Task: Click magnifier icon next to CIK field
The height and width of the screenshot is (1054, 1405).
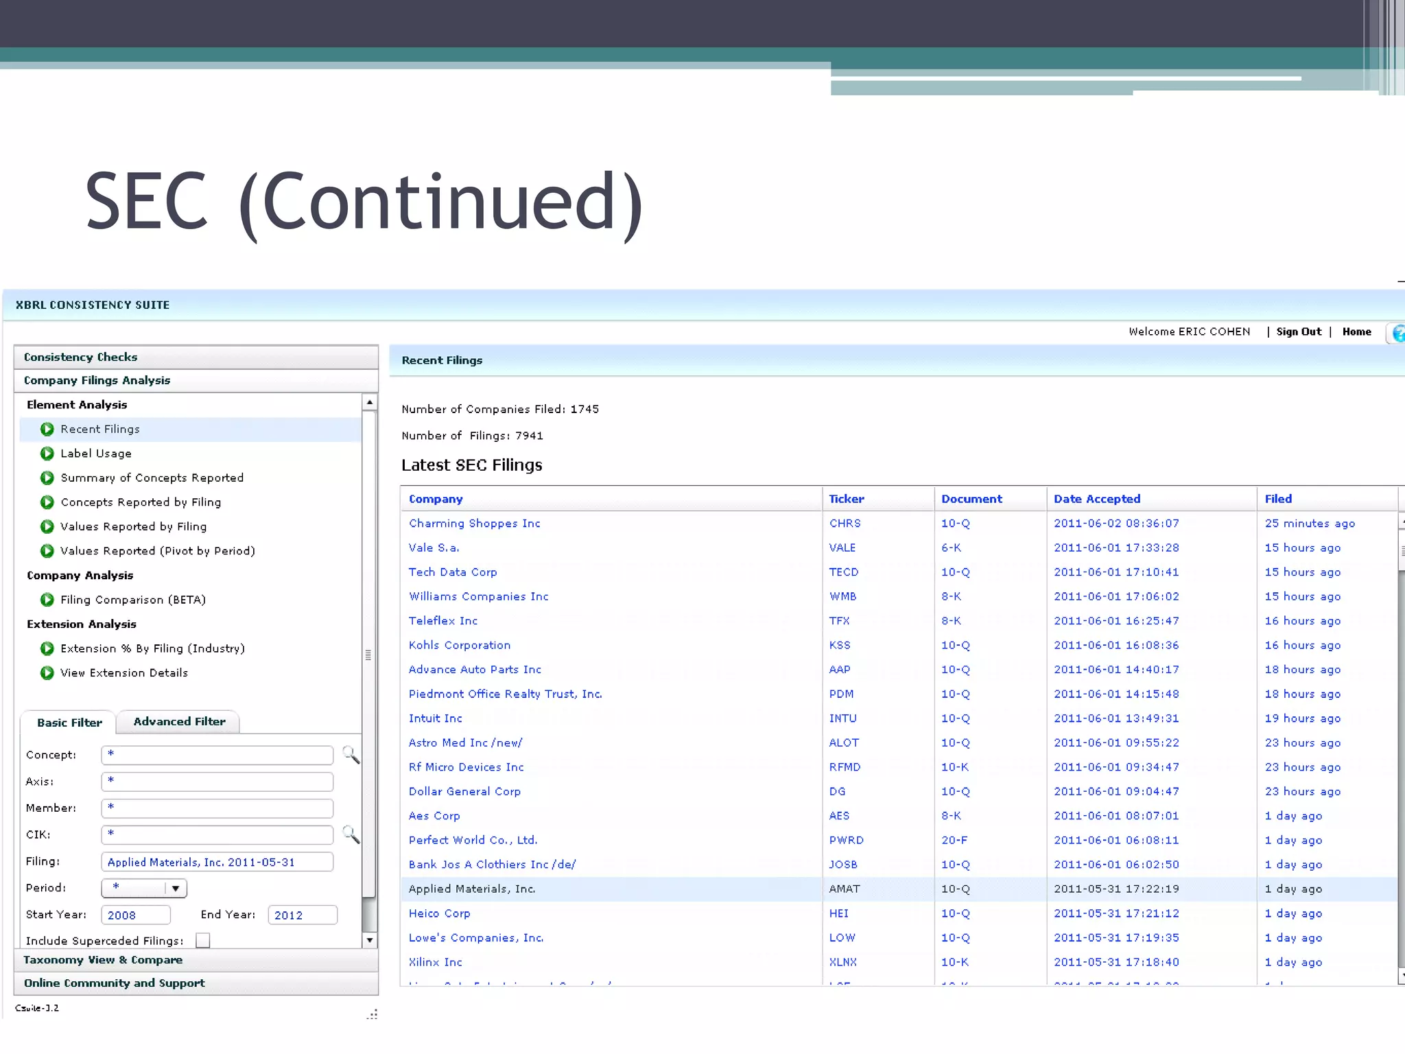Action: (351, 834)
